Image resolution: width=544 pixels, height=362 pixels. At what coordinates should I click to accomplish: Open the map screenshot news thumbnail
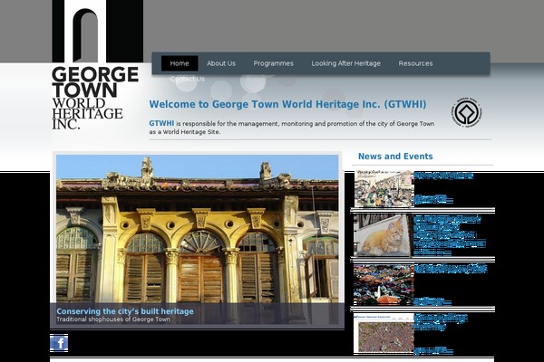[384, 334]
